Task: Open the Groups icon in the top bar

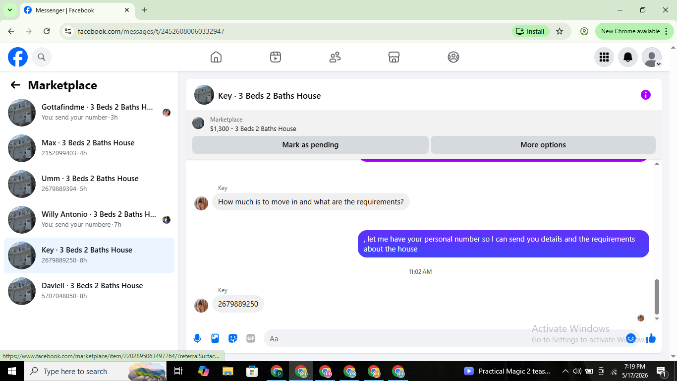Action: tap(453, 57)
